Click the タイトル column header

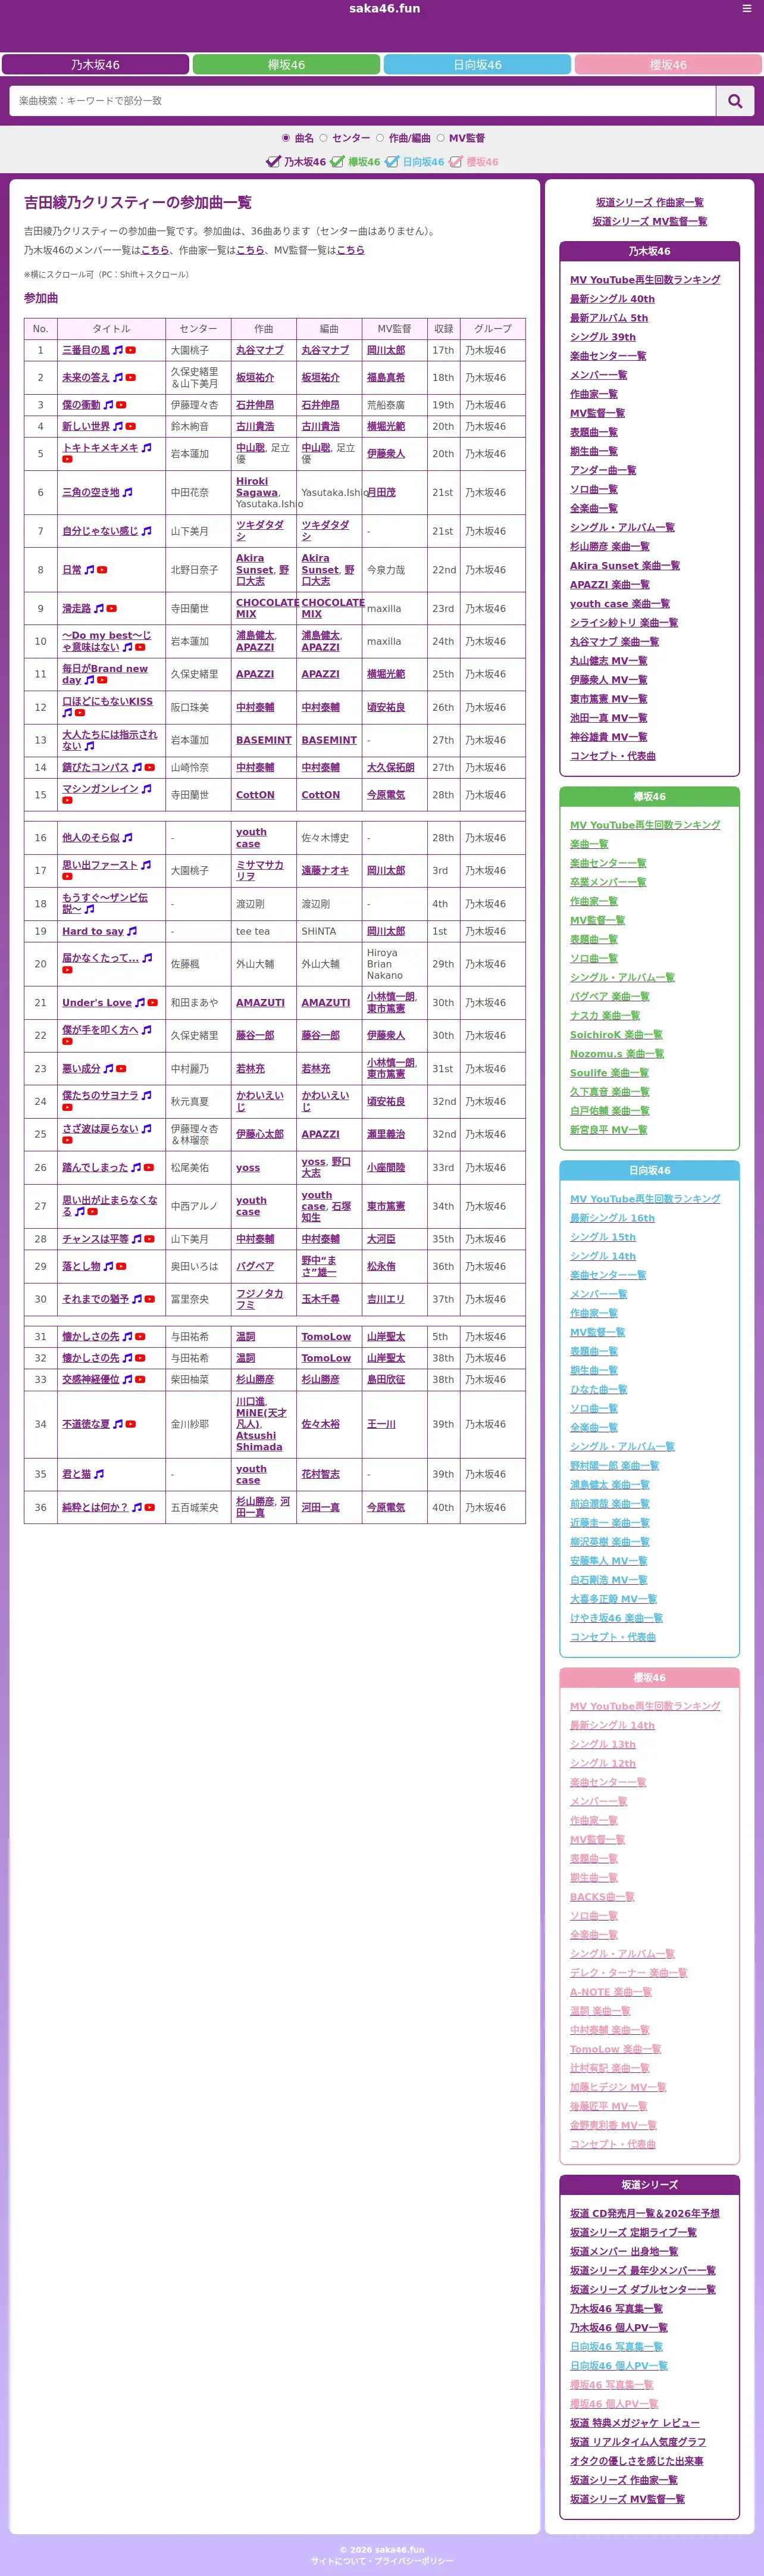(111, 329)
